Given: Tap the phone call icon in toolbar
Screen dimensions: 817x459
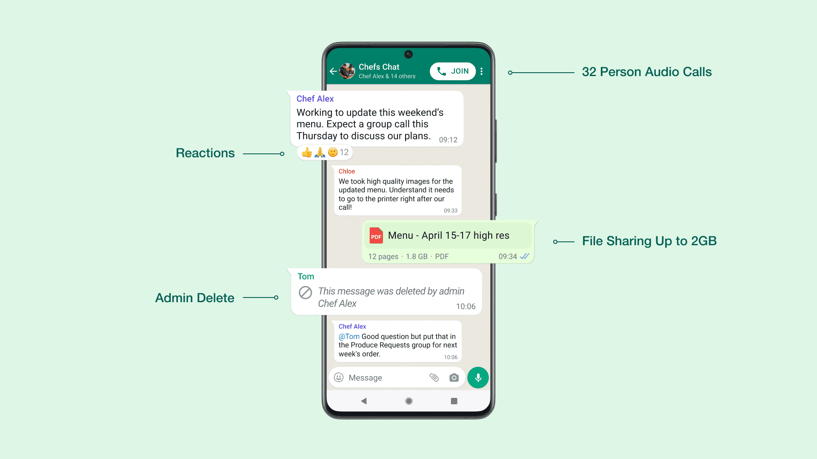Looking at the screenshot, I should point(444,71).
